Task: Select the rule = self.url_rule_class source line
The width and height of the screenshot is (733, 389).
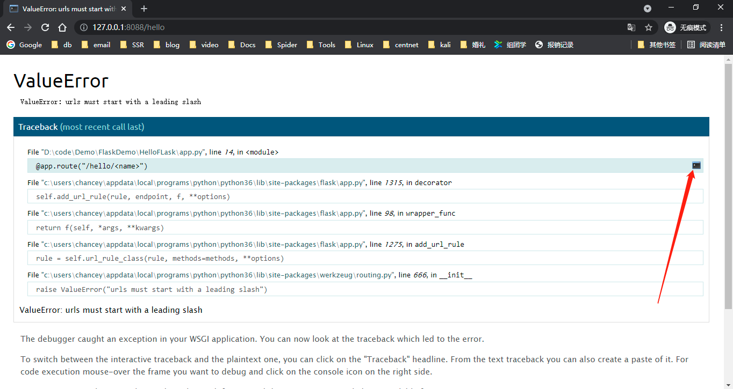Action: tap(365, 258)
